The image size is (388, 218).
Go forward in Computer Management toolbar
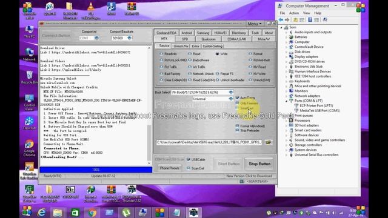click(x=287, y=19)
